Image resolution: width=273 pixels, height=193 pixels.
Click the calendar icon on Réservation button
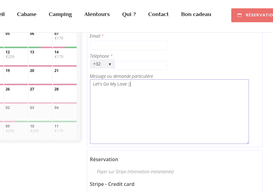239,15
